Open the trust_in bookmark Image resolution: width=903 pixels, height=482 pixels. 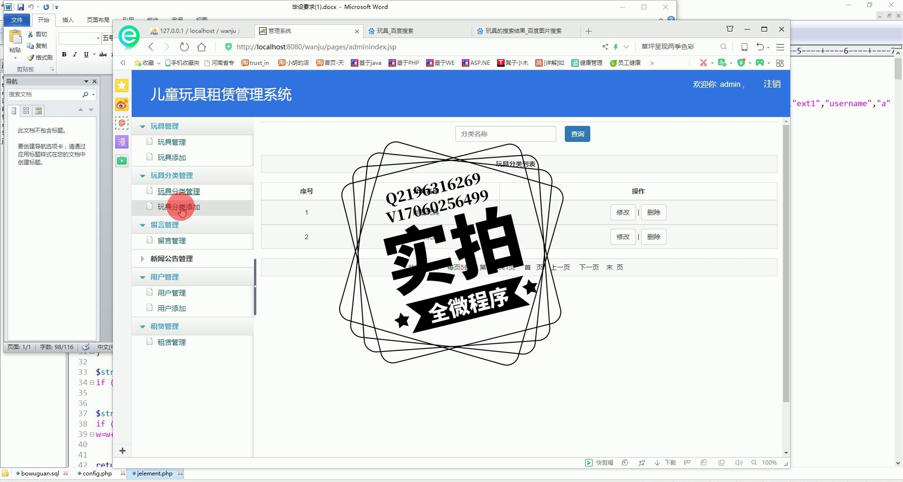pyautogui.click(x=255, y=63)
